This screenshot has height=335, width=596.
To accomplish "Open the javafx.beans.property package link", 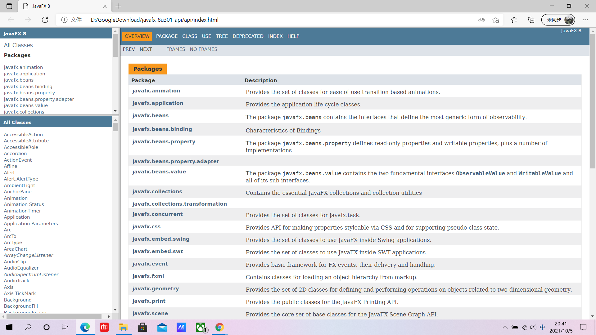I will click(164, 141).
